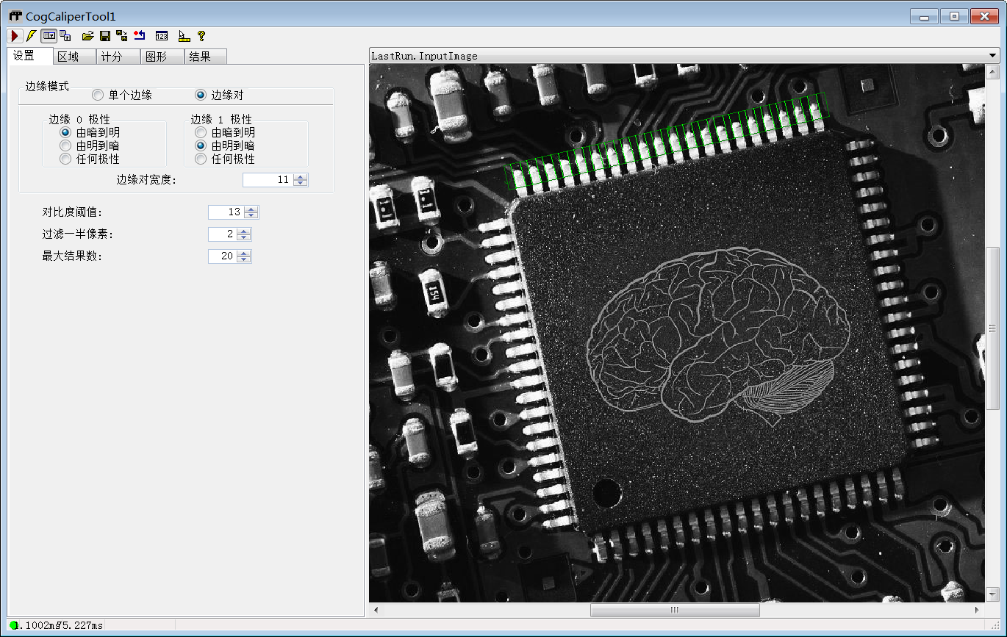Click the 边缘模式 group label

point(47,86)
